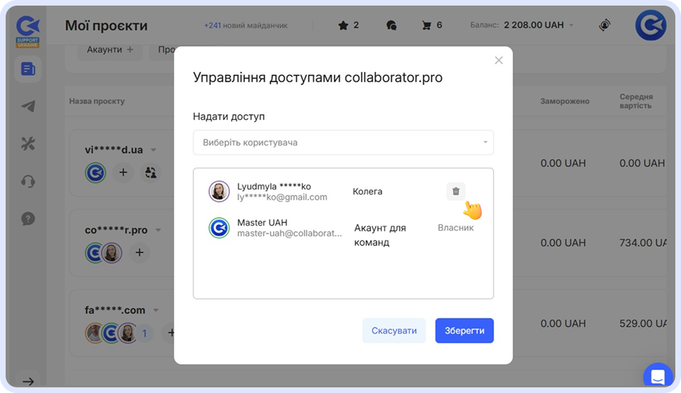
Task: Expand the Баланс dropdown arrow
Action: coord(571,26)
